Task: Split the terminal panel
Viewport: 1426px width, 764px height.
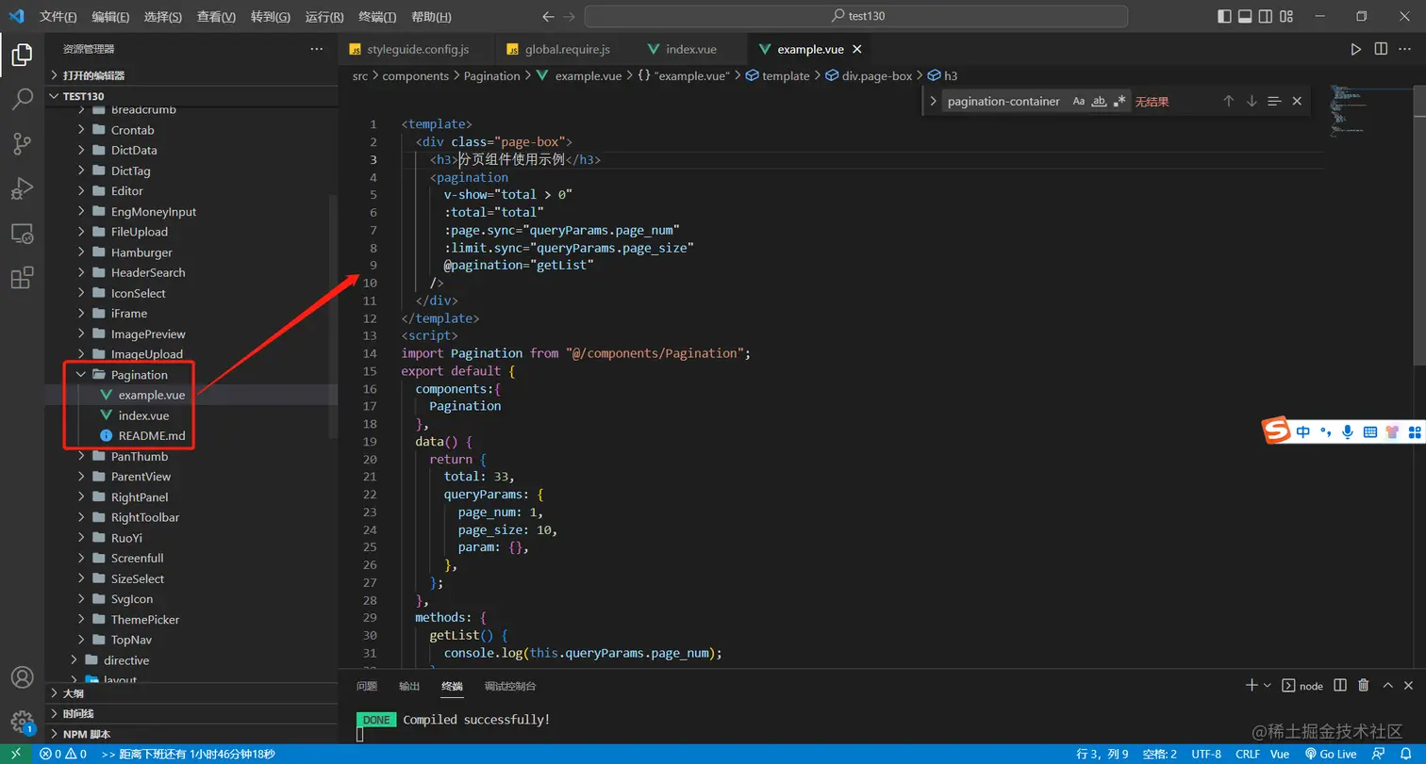Action: tap(1340, 686)
